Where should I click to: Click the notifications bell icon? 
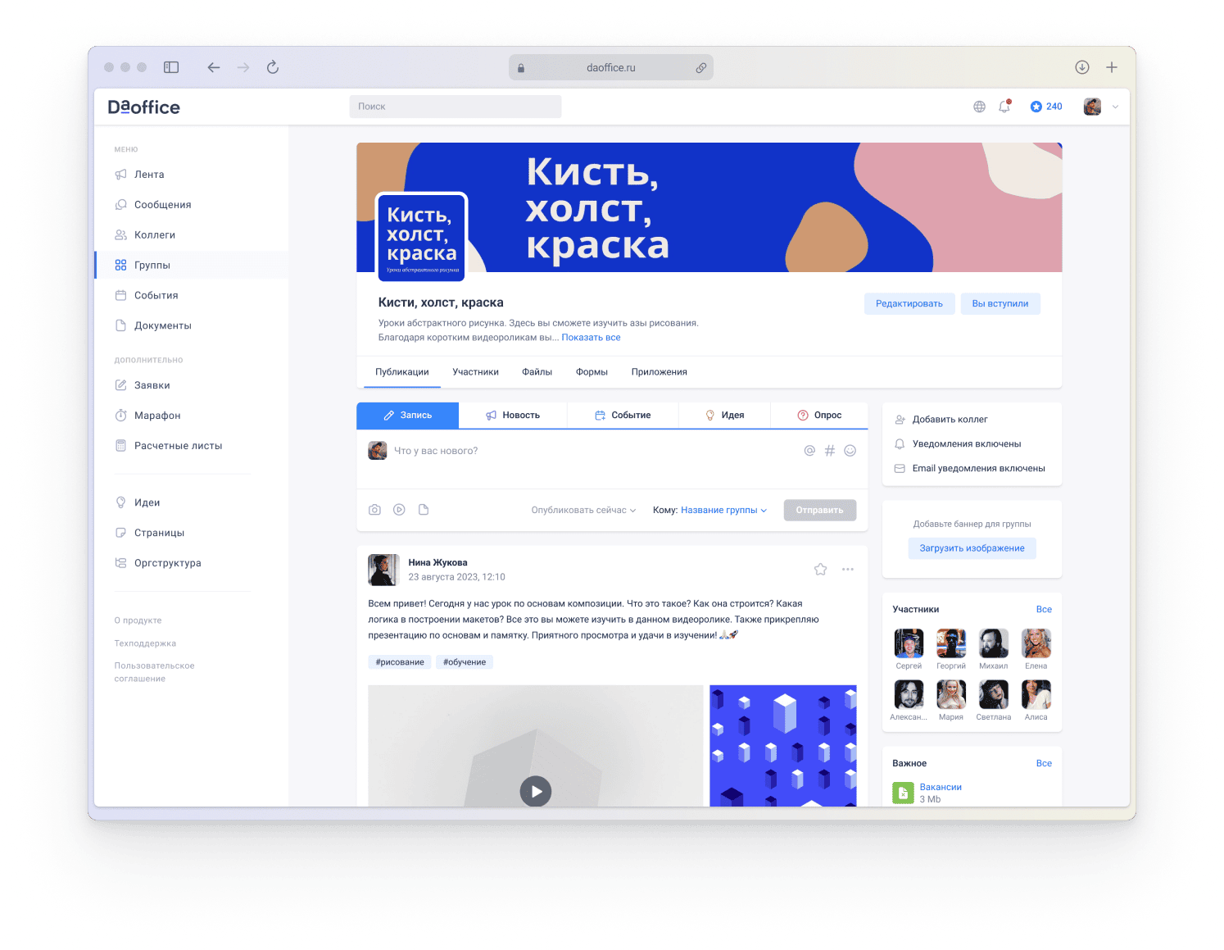[x=1004, y=107]
